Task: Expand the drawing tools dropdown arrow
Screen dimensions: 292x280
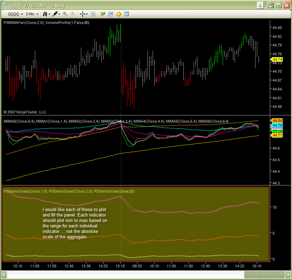Action: pyautogui.click(x=59, y=14)
